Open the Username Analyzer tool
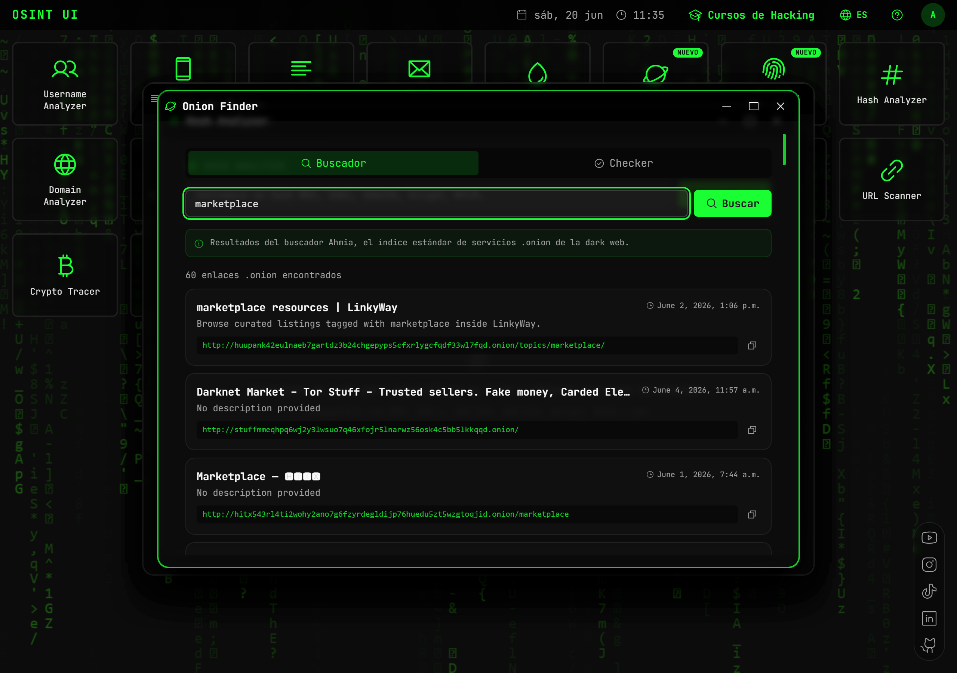The width and height of the screenshot is (957, 673). [x=65, y=83]
